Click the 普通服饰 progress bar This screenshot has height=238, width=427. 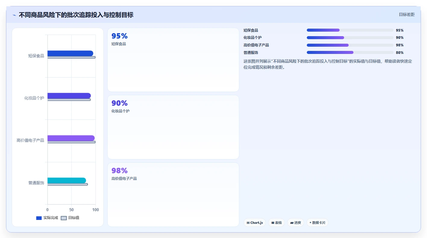pos(350,52)
